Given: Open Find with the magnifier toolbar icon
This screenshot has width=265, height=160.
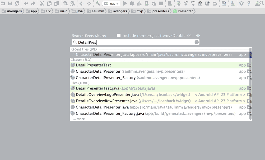Looking at the screenshot, I should click(x=65, y=3).
